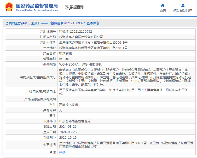Click the 型号规格 label
The width and height of the screenshot is (197, 158).
click(49, 65)
